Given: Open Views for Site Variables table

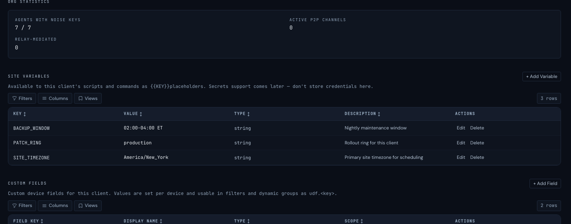Looking at the screenshot, I should 88,98.
